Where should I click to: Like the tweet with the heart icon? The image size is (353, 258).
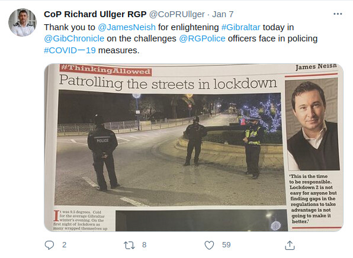click(209, 245)
